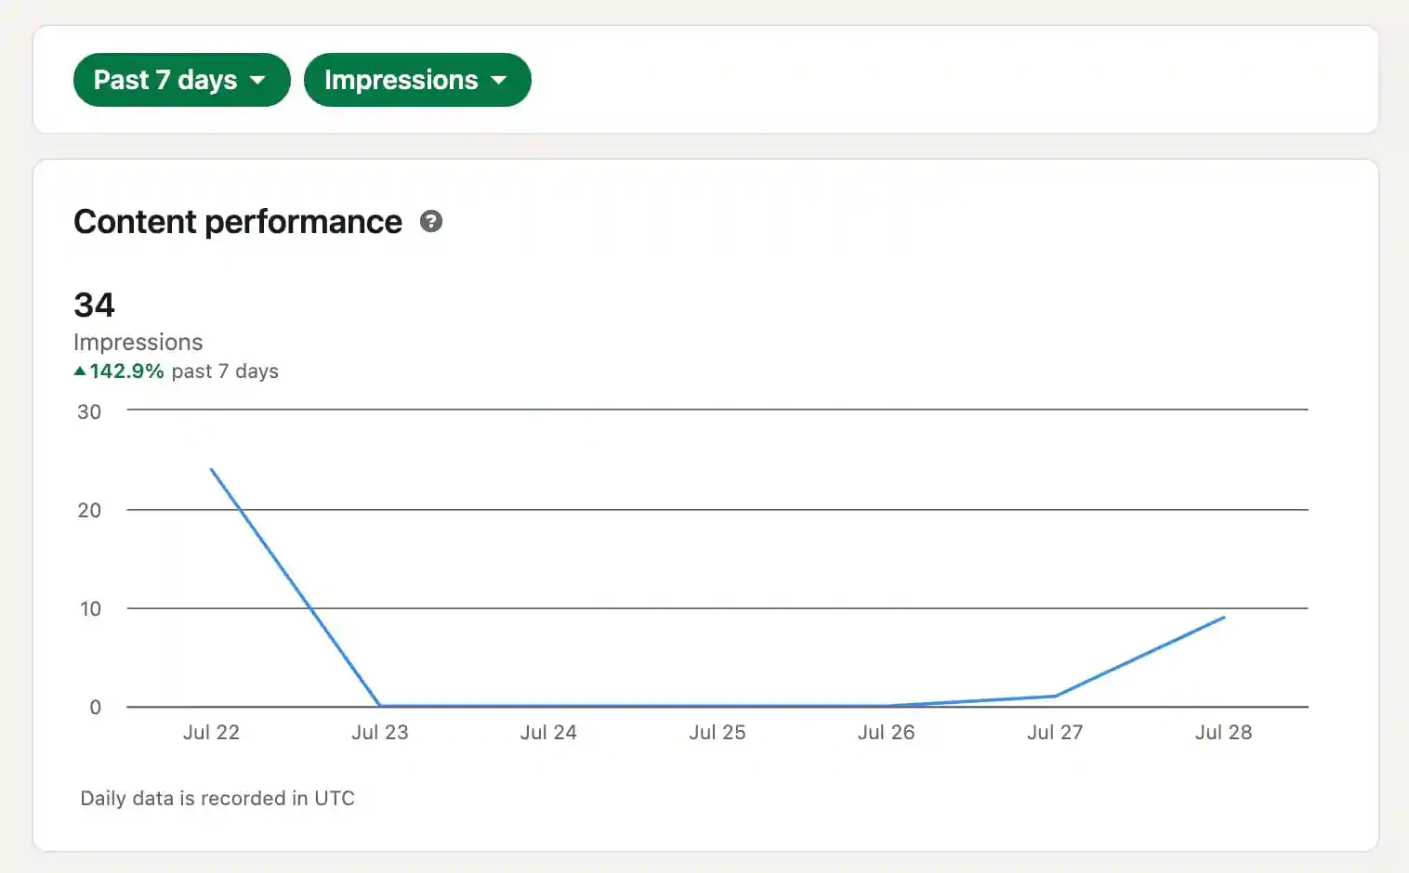Viewport: 1409px width, 873px height.
Task: Click the Content performance heading
Action: [238, 221]
